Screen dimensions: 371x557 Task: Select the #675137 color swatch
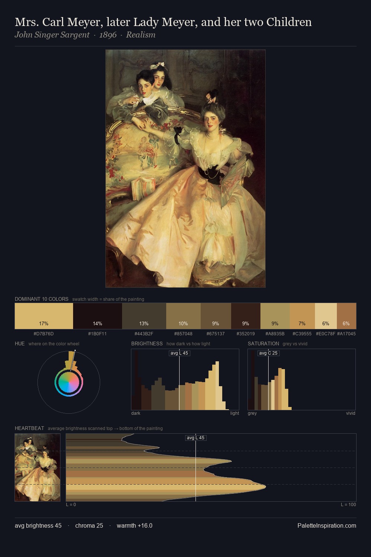coord(216,316)
